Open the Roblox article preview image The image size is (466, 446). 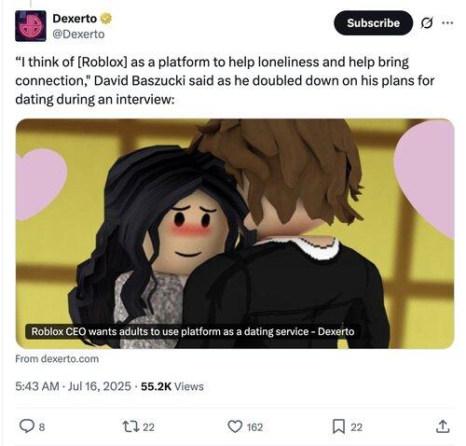pyautogui.click(x=235, y=233)
